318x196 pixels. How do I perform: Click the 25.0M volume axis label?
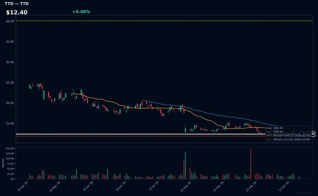coord(10,174)
